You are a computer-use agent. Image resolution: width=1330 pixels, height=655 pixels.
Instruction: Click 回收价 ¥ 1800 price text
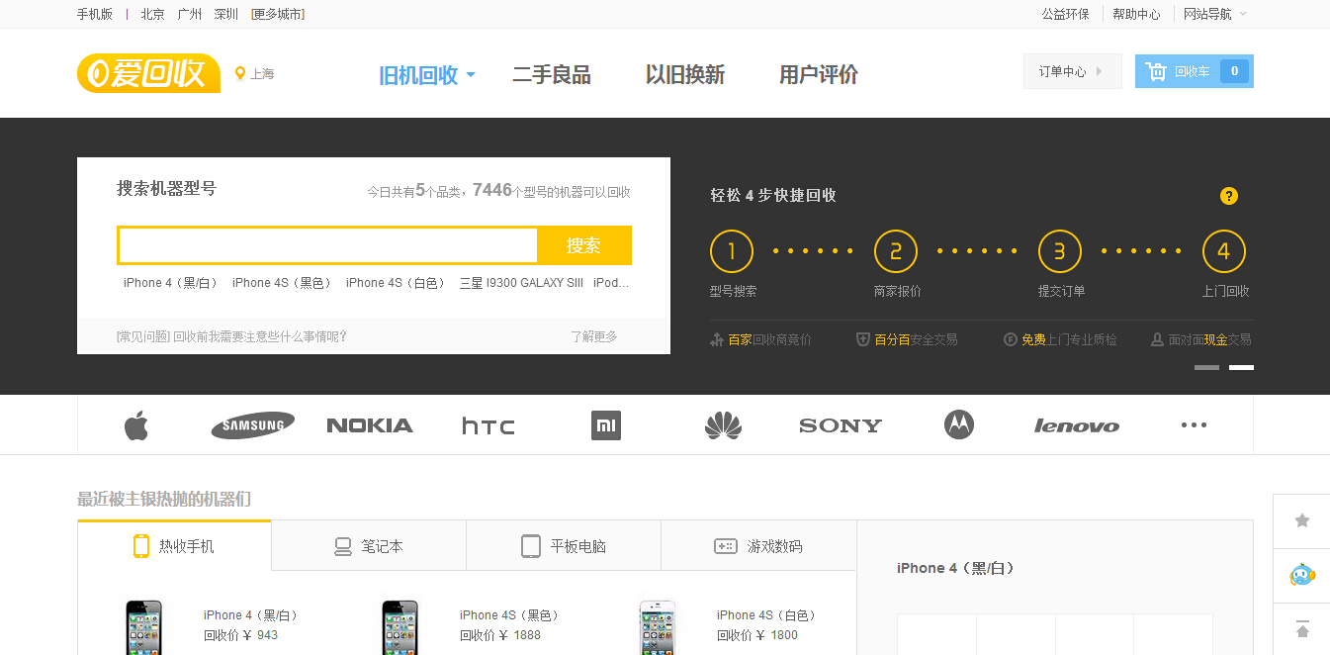757,635
